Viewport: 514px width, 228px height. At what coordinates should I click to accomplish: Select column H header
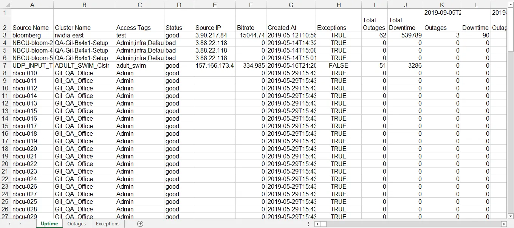click(339, 5)
